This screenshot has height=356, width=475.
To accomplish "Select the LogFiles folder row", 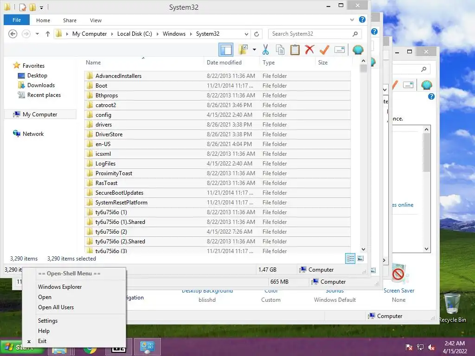I will point(218,164).
